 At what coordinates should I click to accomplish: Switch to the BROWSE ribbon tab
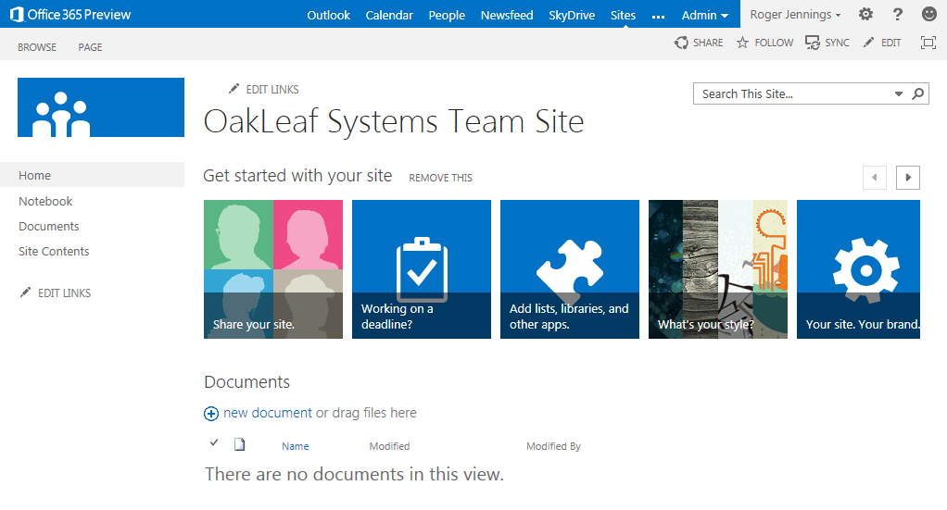[37, 47]
